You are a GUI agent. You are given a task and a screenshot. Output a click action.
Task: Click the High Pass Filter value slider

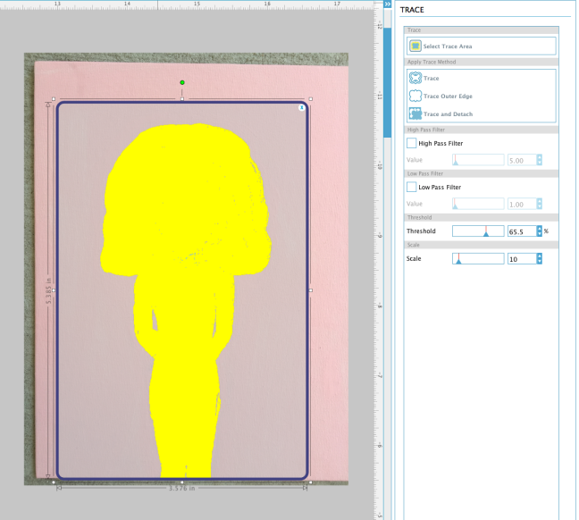478,160
